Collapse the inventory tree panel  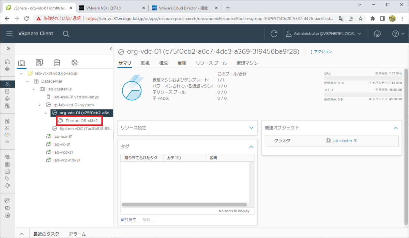110,49
